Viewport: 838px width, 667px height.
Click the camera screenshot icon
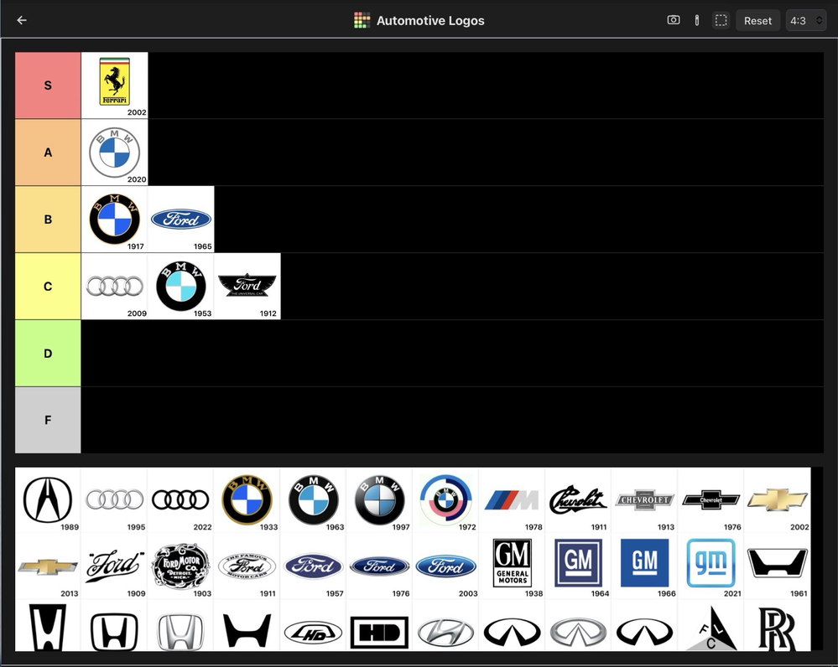673,20
